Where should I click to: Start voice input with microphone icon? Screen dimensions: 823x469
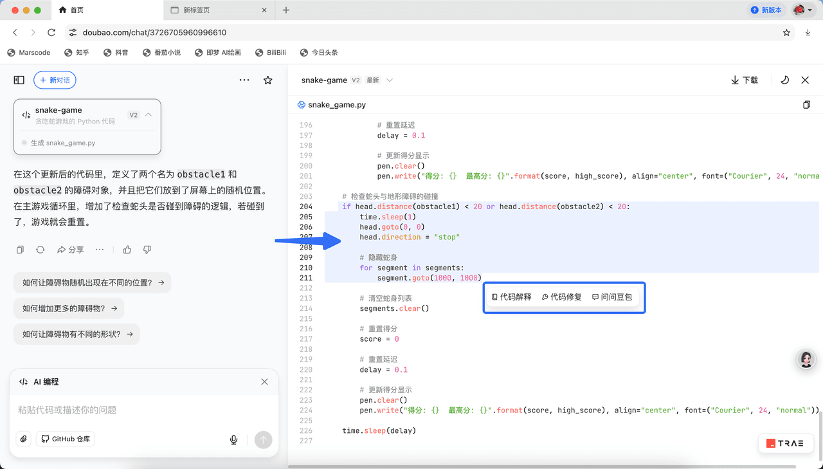234,440
